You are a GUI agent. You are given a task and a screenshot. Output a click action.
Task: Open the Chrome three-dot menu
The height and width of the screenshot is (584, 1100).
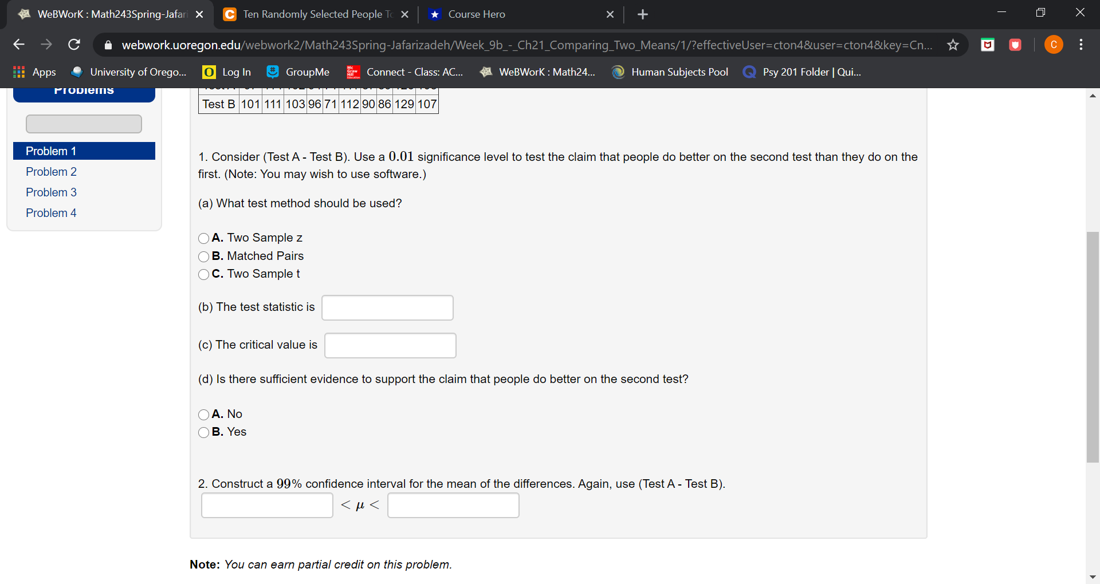(1081, 45)
